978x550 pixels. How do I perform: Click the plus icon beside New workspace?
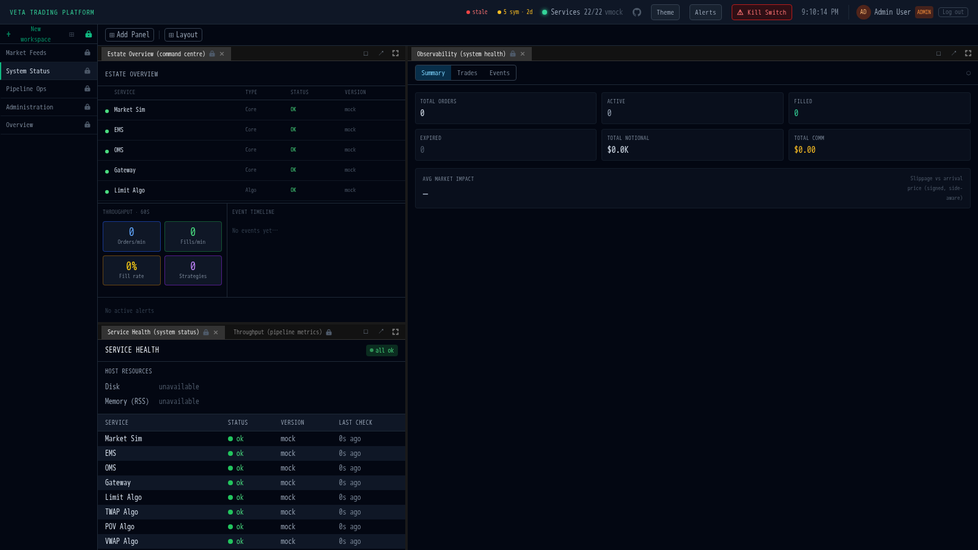(x=9, y=34)
